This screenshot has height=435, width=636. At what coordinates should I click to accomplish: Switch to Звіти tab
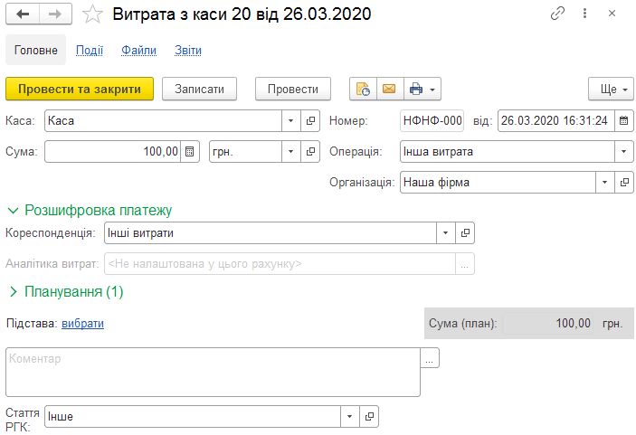coord(188,51)
